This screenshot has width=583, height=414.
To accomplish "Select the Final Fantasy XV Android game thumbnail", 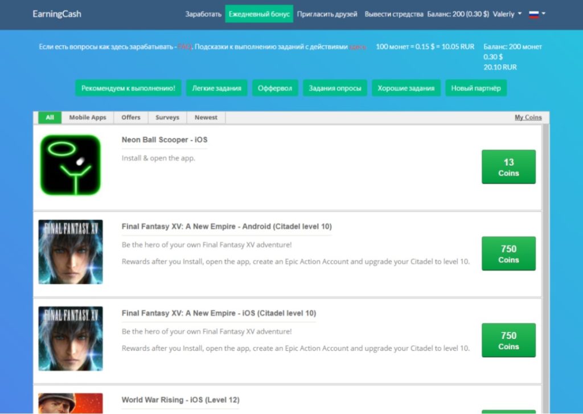I will (71, 252).
